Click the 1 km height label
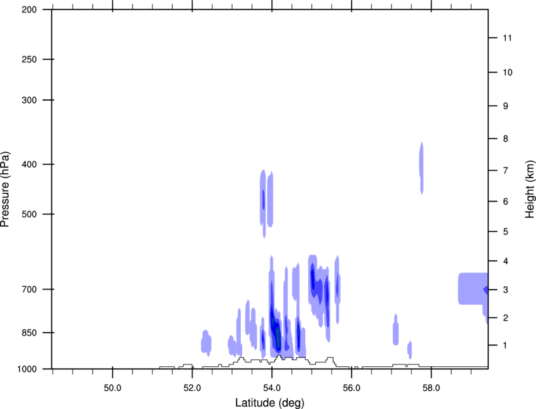 coord(505,345)
